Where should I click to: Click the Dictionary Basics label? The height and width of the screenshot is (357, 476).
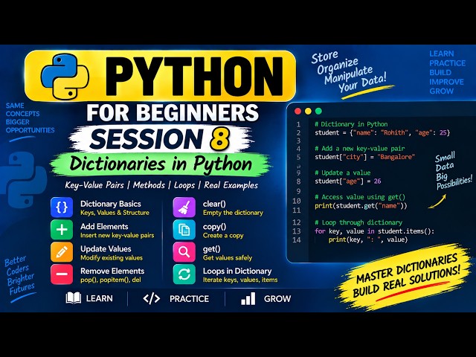point(111,204)
